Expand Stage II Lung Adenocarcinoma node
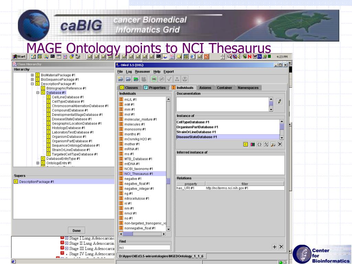Viewport: 352px width, 264px height. [x=67, y=243]
